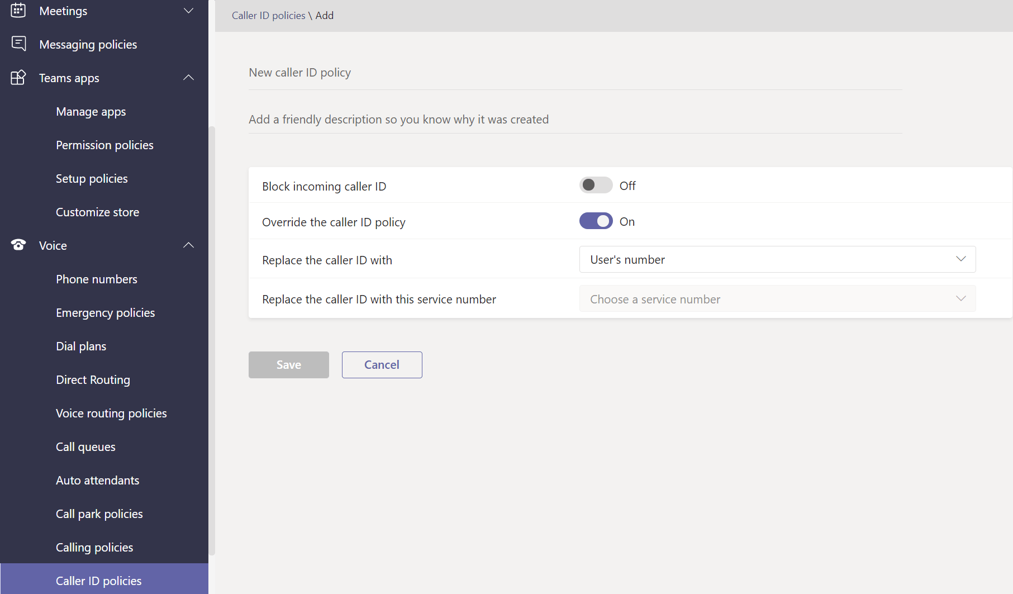This screenshot has width=1013, height=594.
Task: Click 'Replace the caller ID with this service number' label
Action: coord(379,300)
